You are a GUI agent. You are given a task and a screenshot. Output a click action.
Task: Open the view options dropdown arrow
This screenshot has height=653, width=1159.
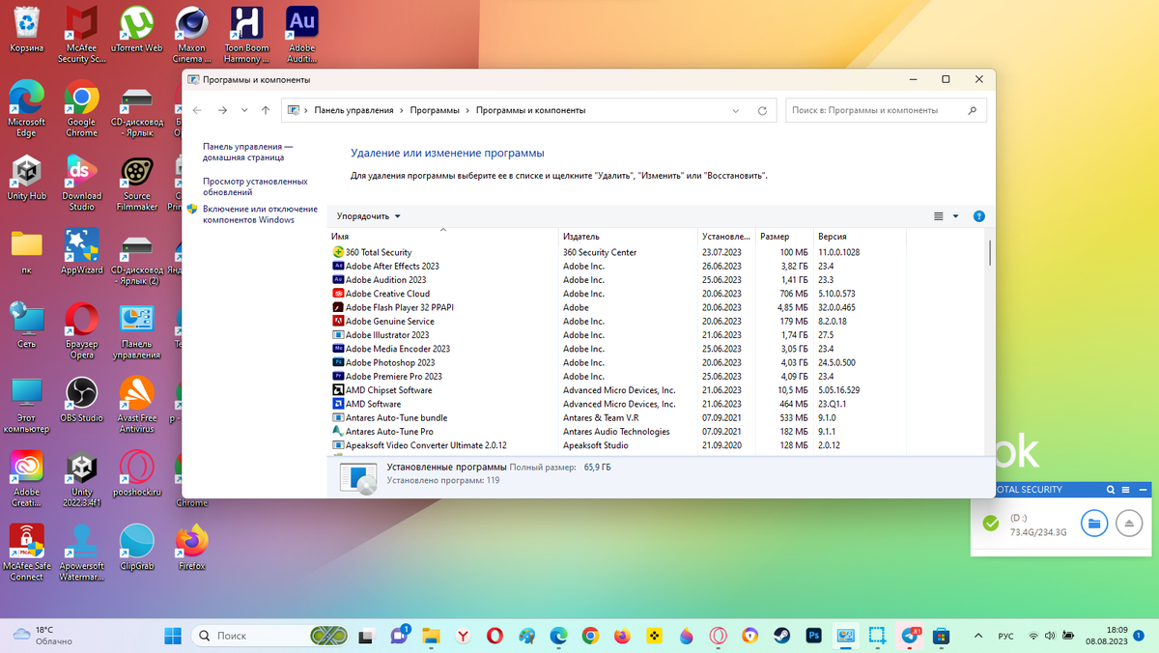955,216
